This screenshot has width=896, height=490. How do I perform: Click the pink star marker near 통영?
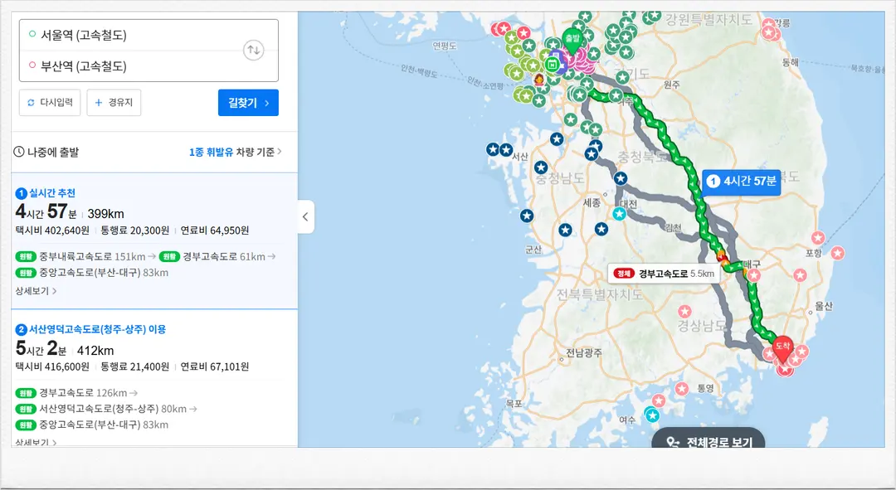(682, 389)
